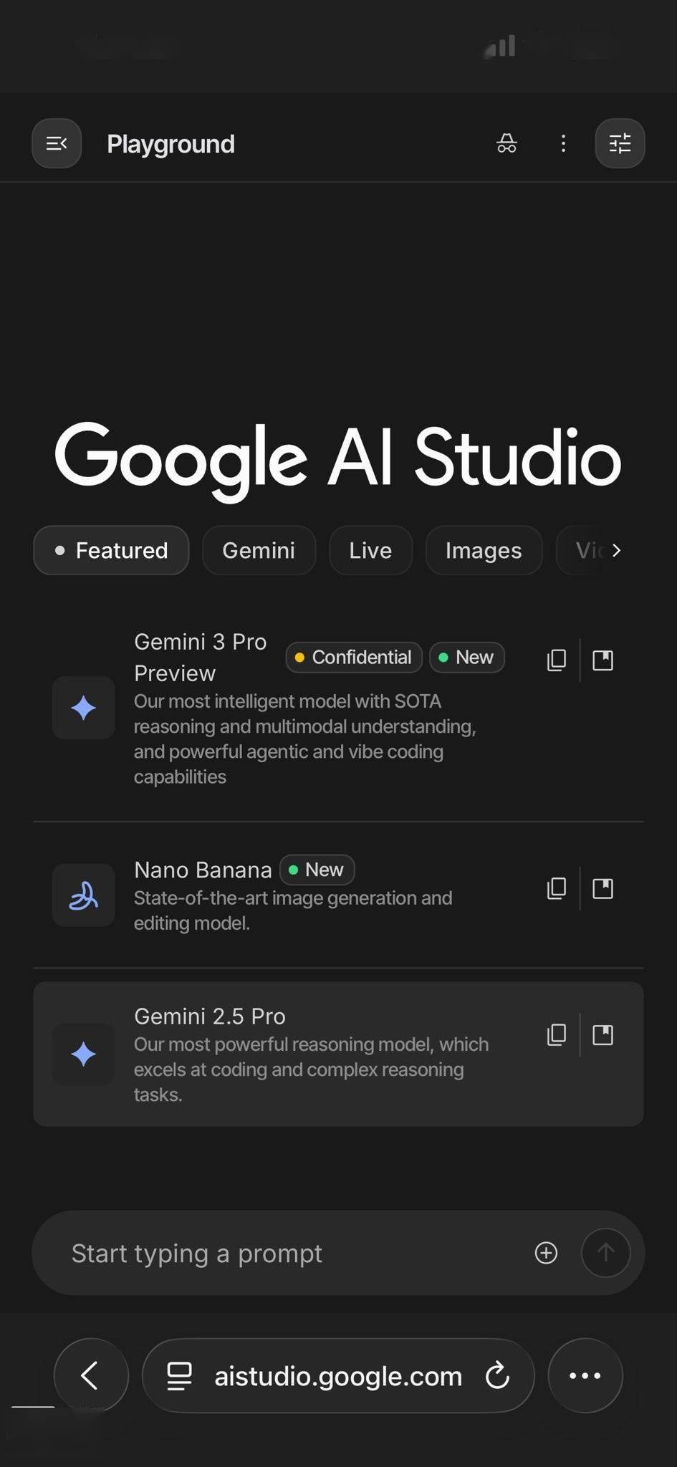Select the Featured tab
This screenshot has width=677, height=1467.
[111, 550]
